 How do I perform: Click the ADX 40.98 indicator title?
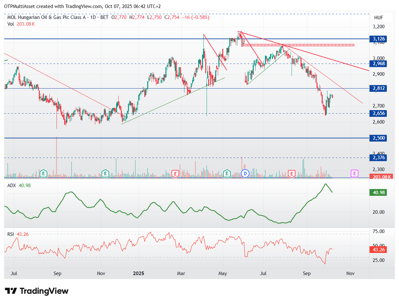[x=19, y=186]
